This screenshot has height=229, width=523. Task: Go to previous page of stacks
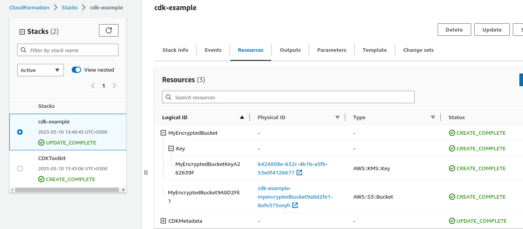click(93, 86)
